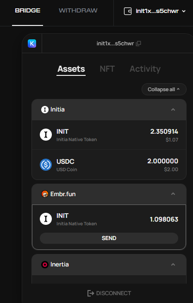193x303 pixels.
Task: Collapse the Embr.fun section chevron
Action: pos(173,194)
